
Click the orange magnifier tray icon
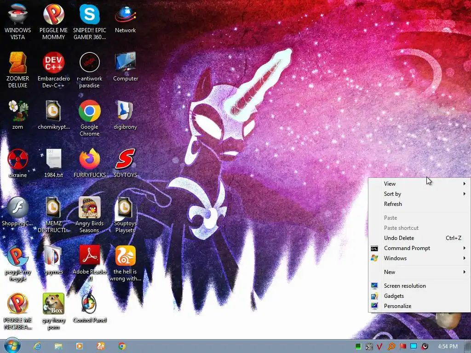coord(391,347)
